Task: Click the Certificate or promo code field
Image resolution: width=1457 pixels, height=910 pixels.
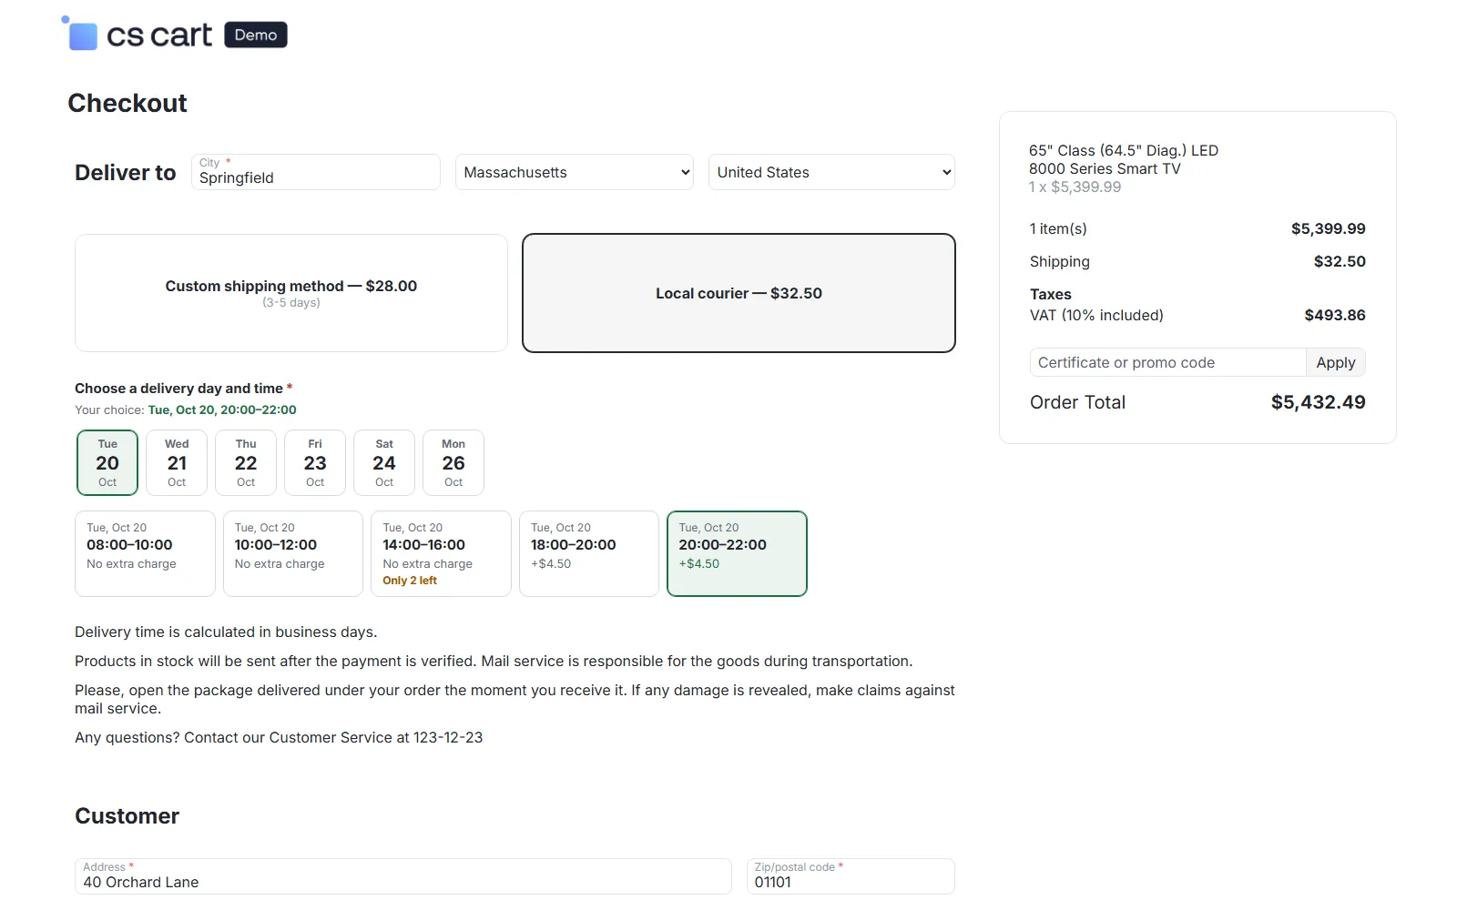Action: click(x=1167, y=362)
